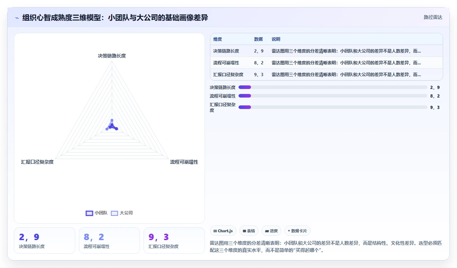Click the 决策链路长度 progress bar
Image resolution: width=457 pixels, height=268 pixels.
(333, 87)
